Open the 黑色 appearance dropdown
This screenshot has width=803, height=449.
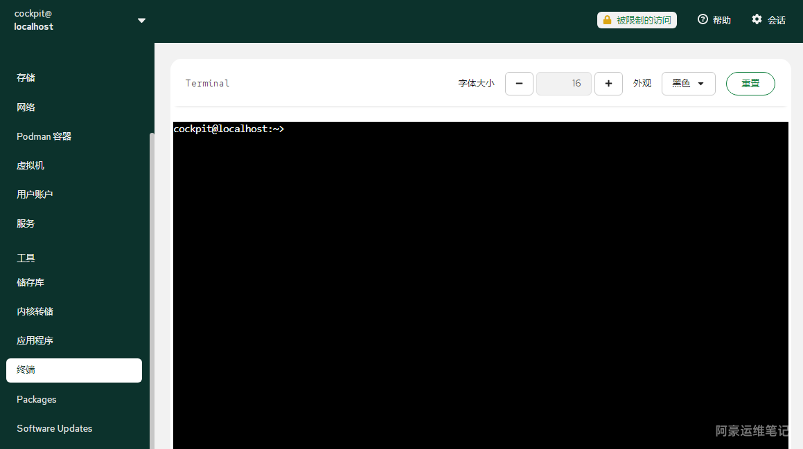pos(688,84)
